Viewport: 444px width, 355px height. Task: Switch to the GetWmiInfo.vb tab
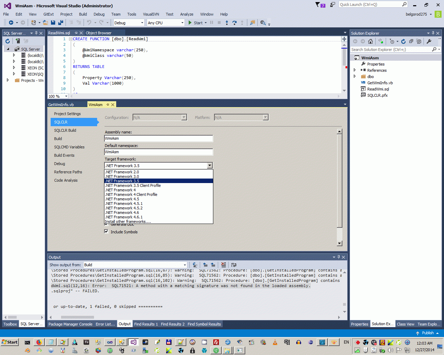61,105
